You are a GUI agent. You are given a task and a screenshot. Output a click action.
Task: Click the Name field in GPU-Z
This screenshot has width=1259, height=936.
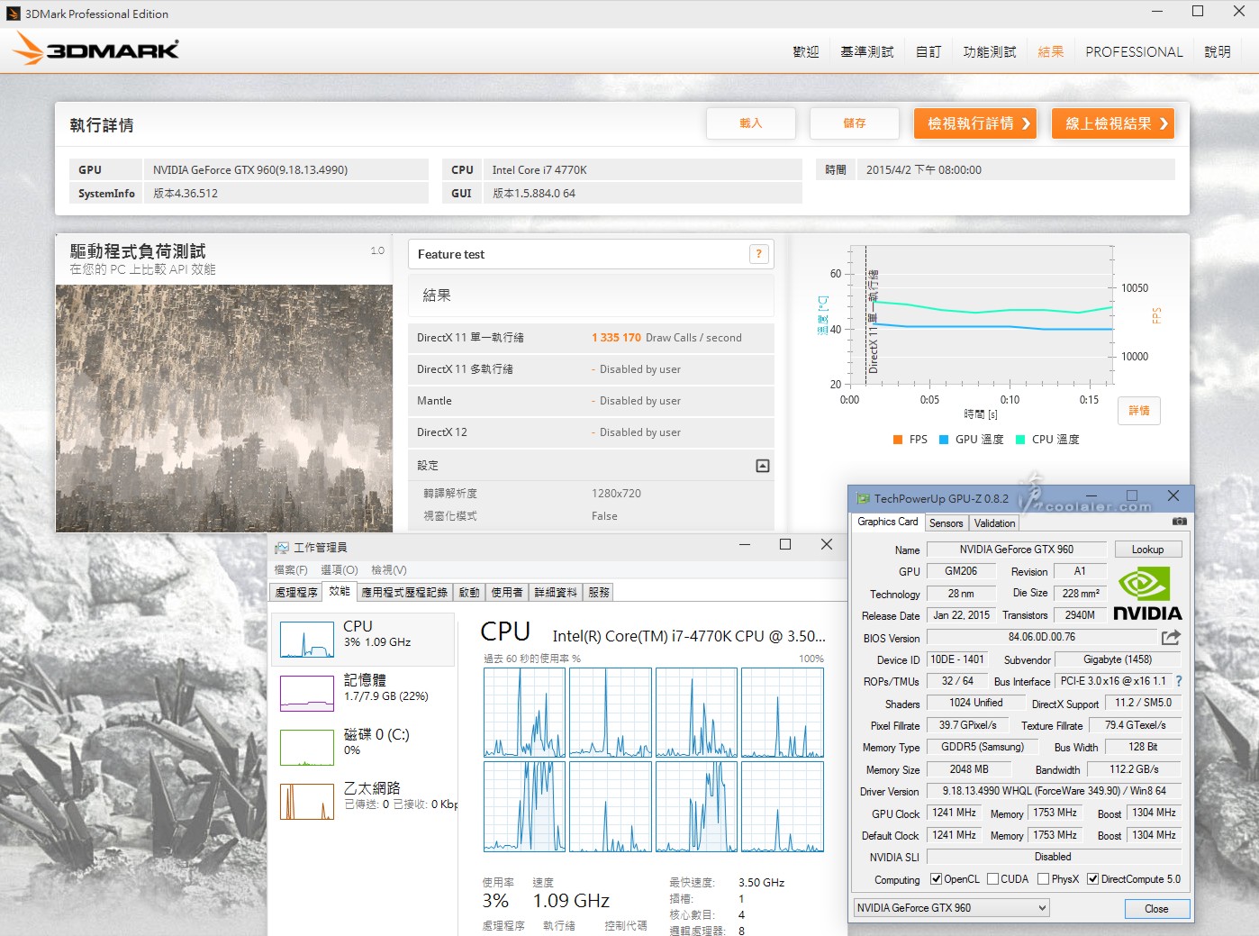click(1017, 550)
